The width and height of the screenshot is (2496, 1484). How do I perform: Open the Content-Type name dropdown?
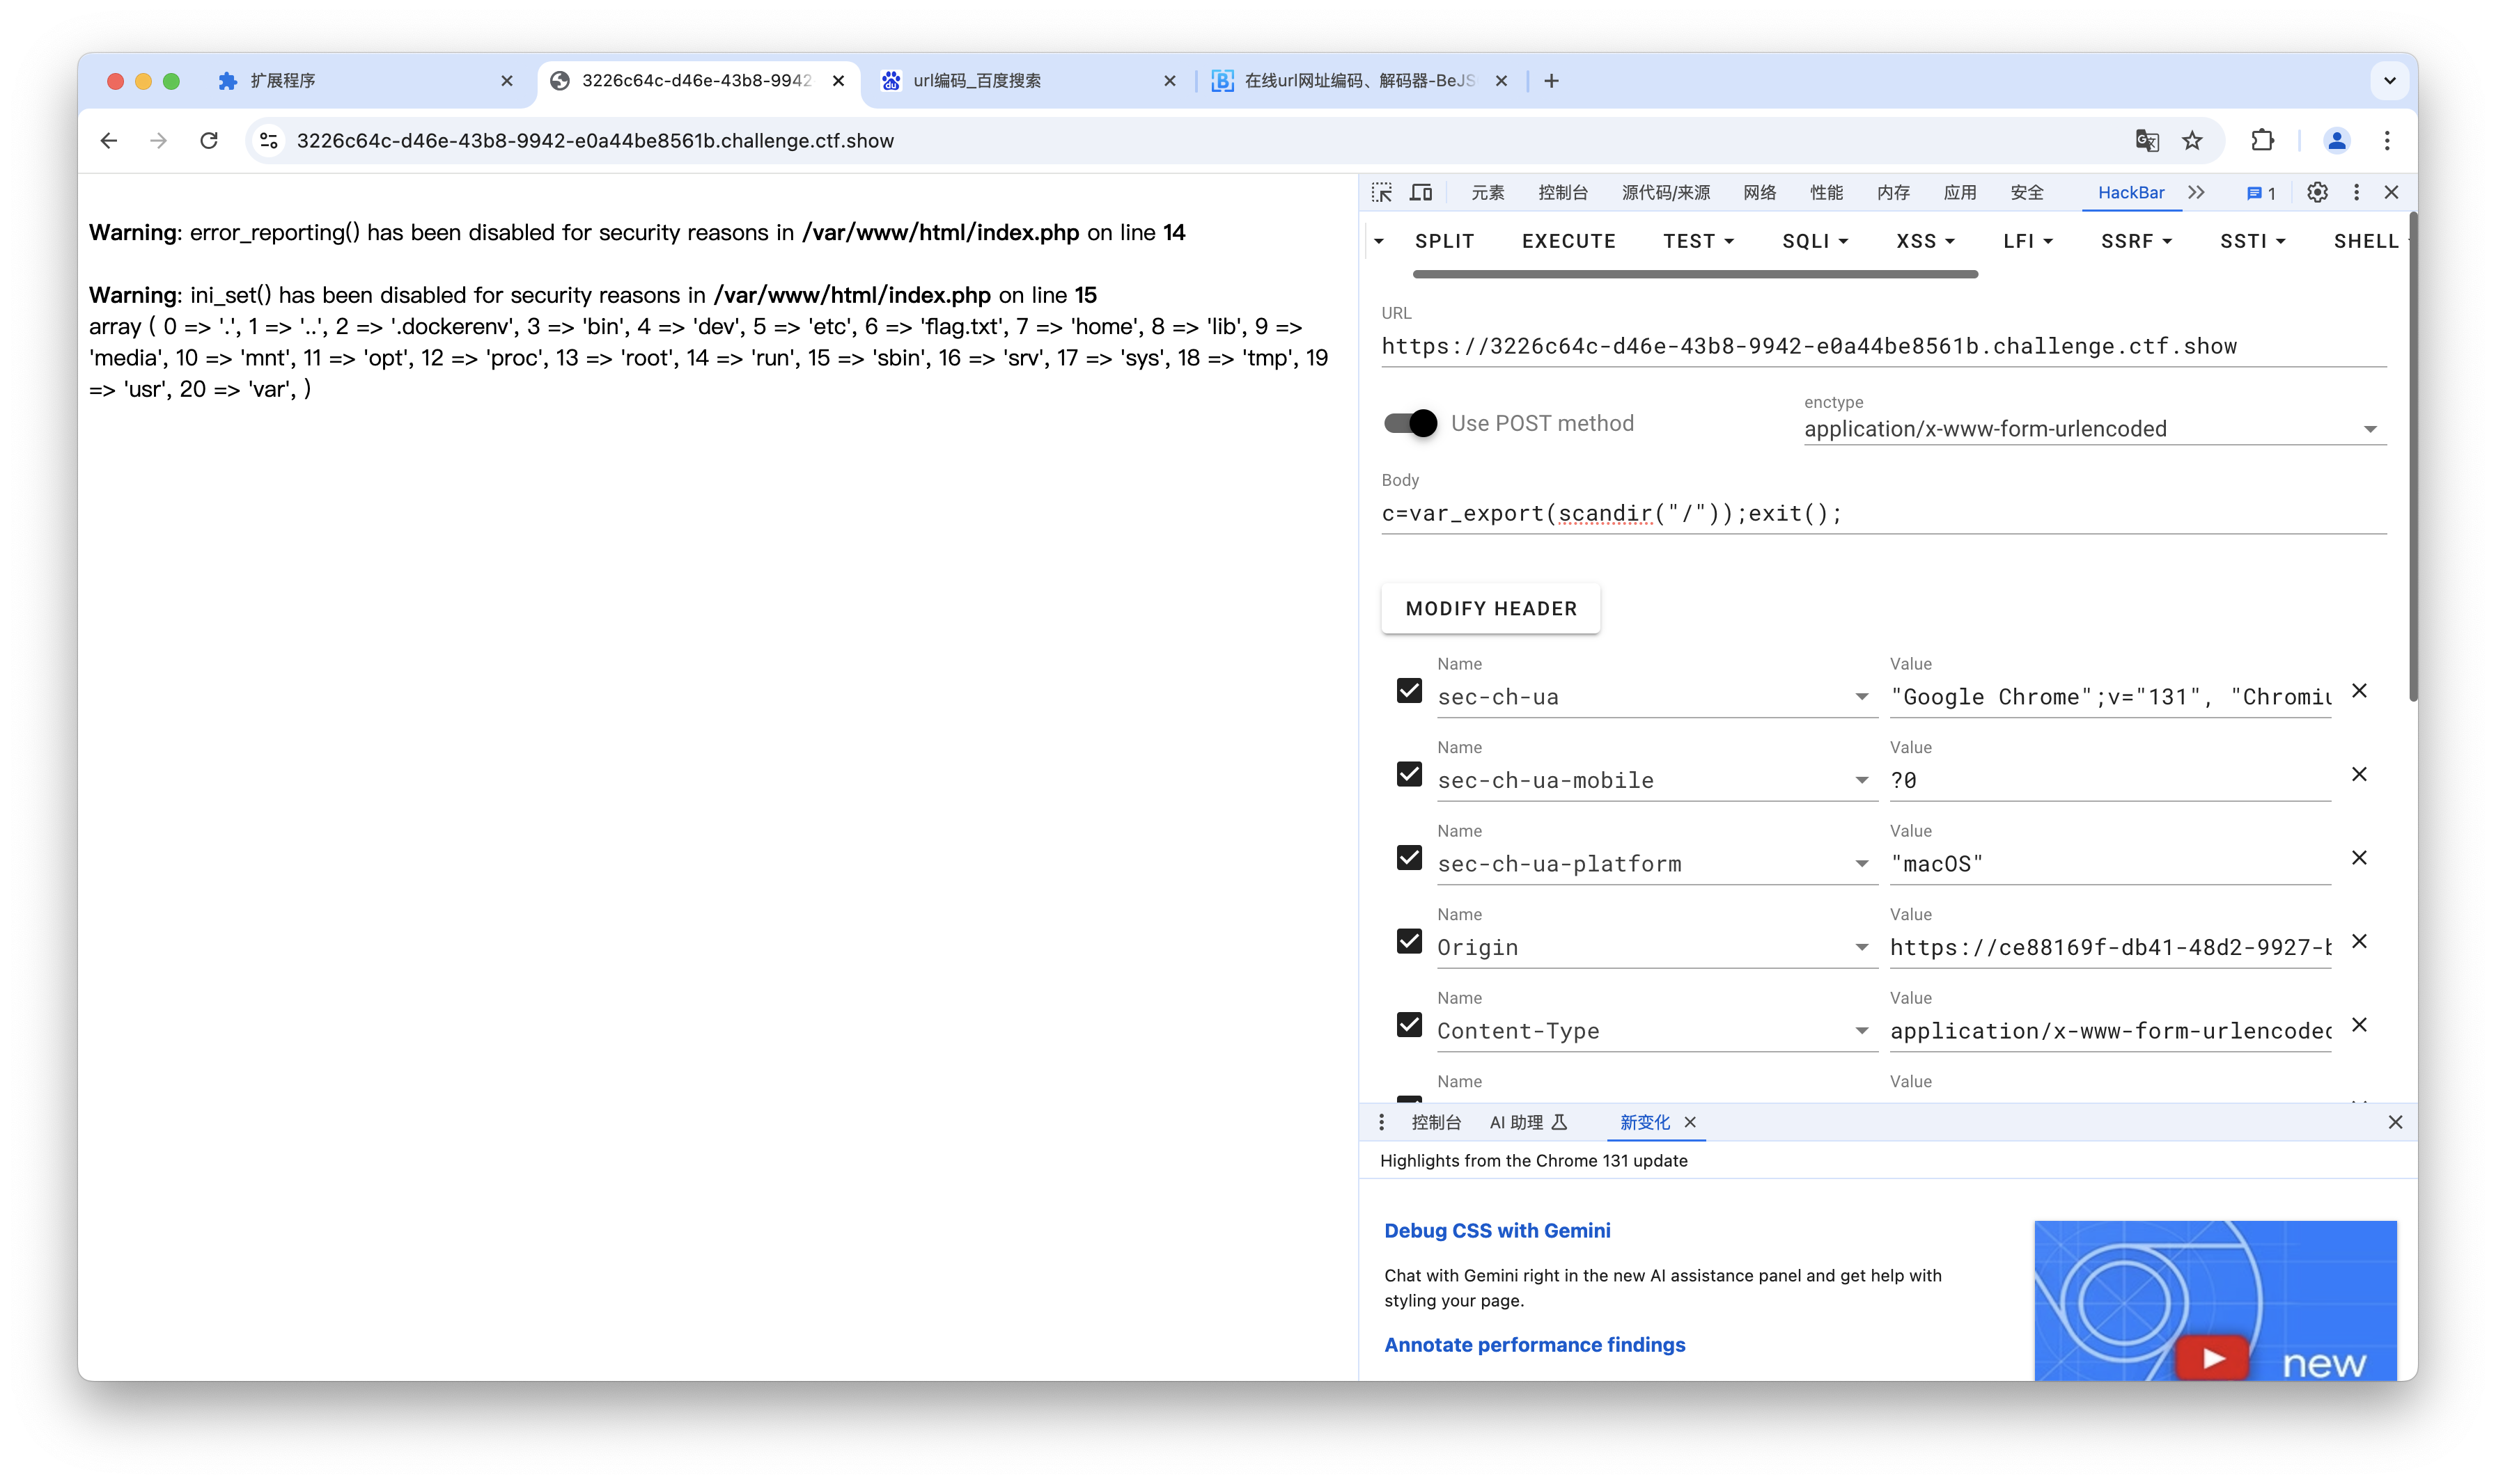[x=1861, y=1031]
